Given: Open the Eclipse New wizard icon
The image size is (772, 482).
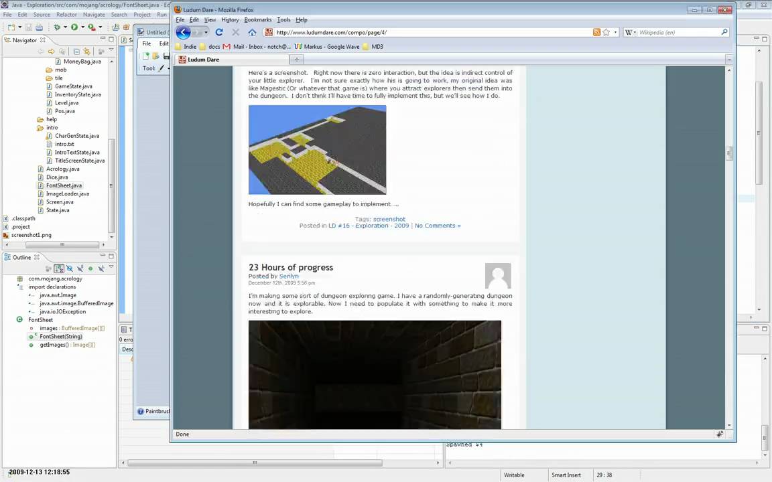Looking at the screenshot, I should click(x=11, y=27).
